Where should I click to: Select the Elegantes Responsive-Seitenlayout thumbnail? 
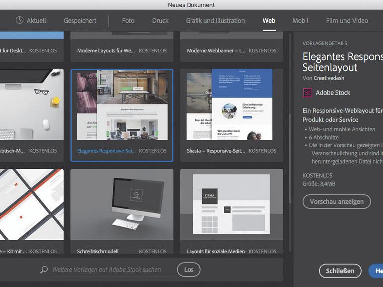point(122,104)
